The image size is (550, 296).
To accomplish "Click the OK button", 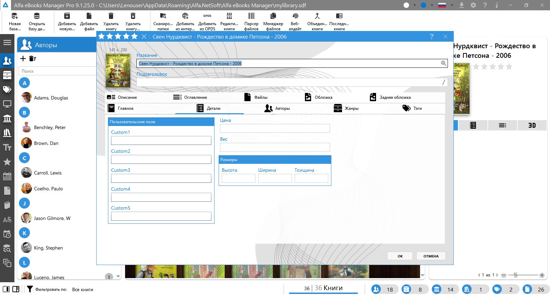I will click(x=400, y=256).
